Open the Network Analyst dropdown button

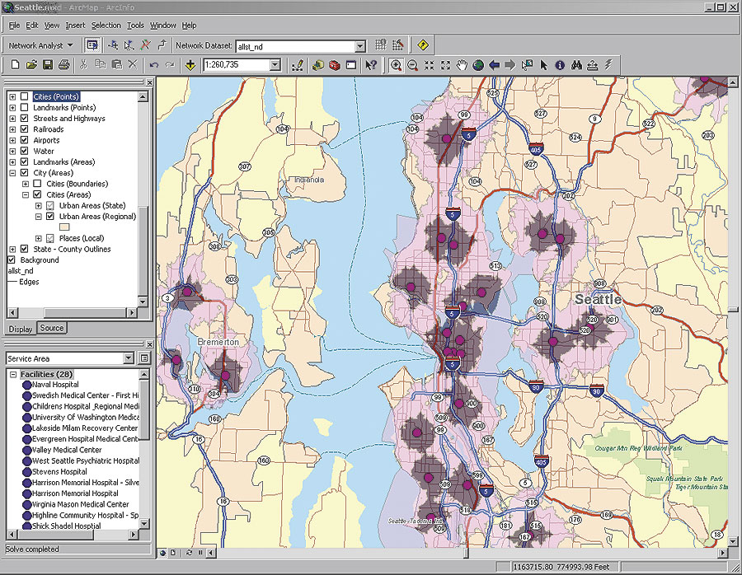(41, 45)
